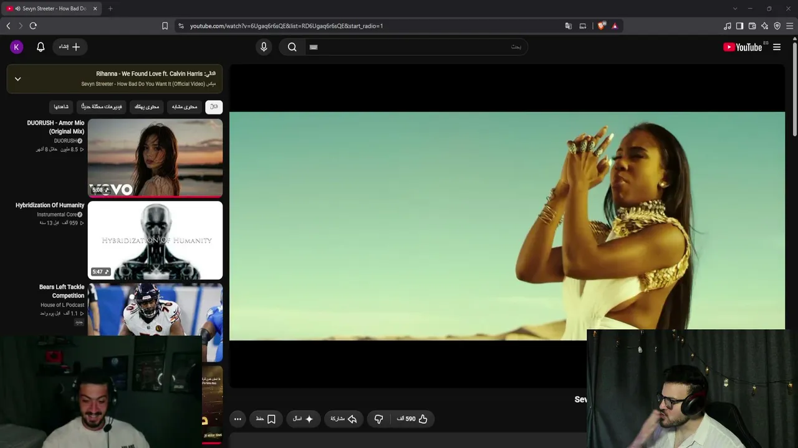Screen dimensions: 798x448
Task: Click the Create (plus) button
Action: point(69,47)
